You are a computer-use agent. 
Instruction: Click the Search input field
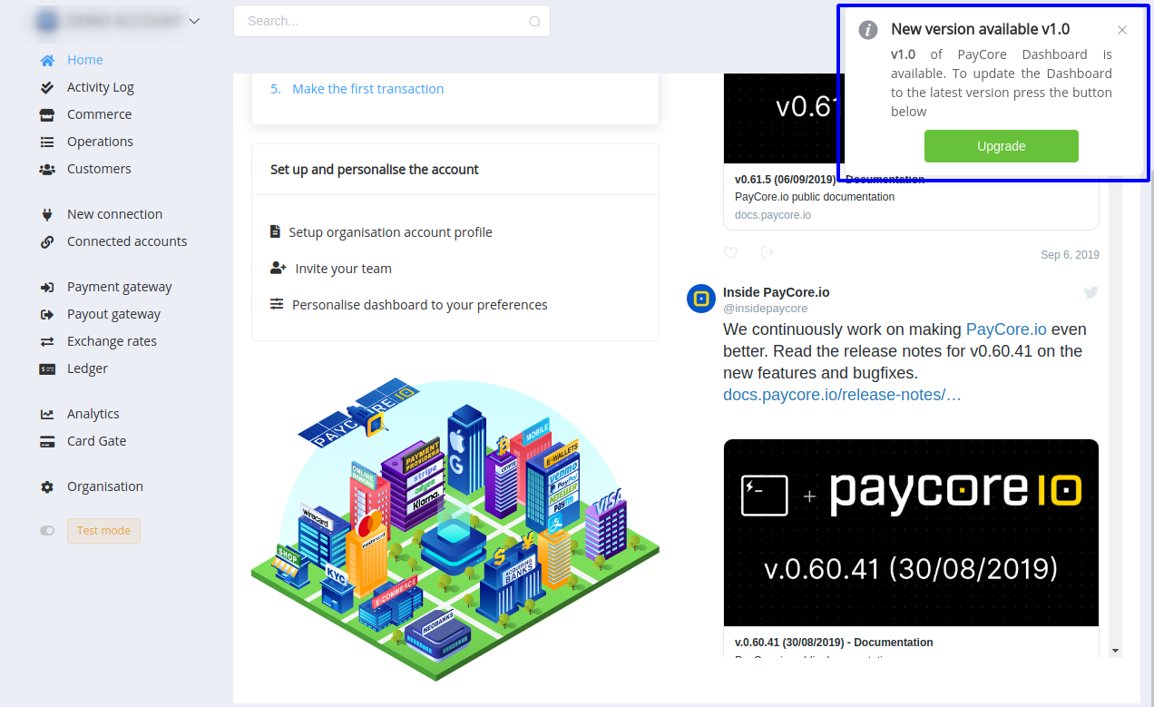392,21
